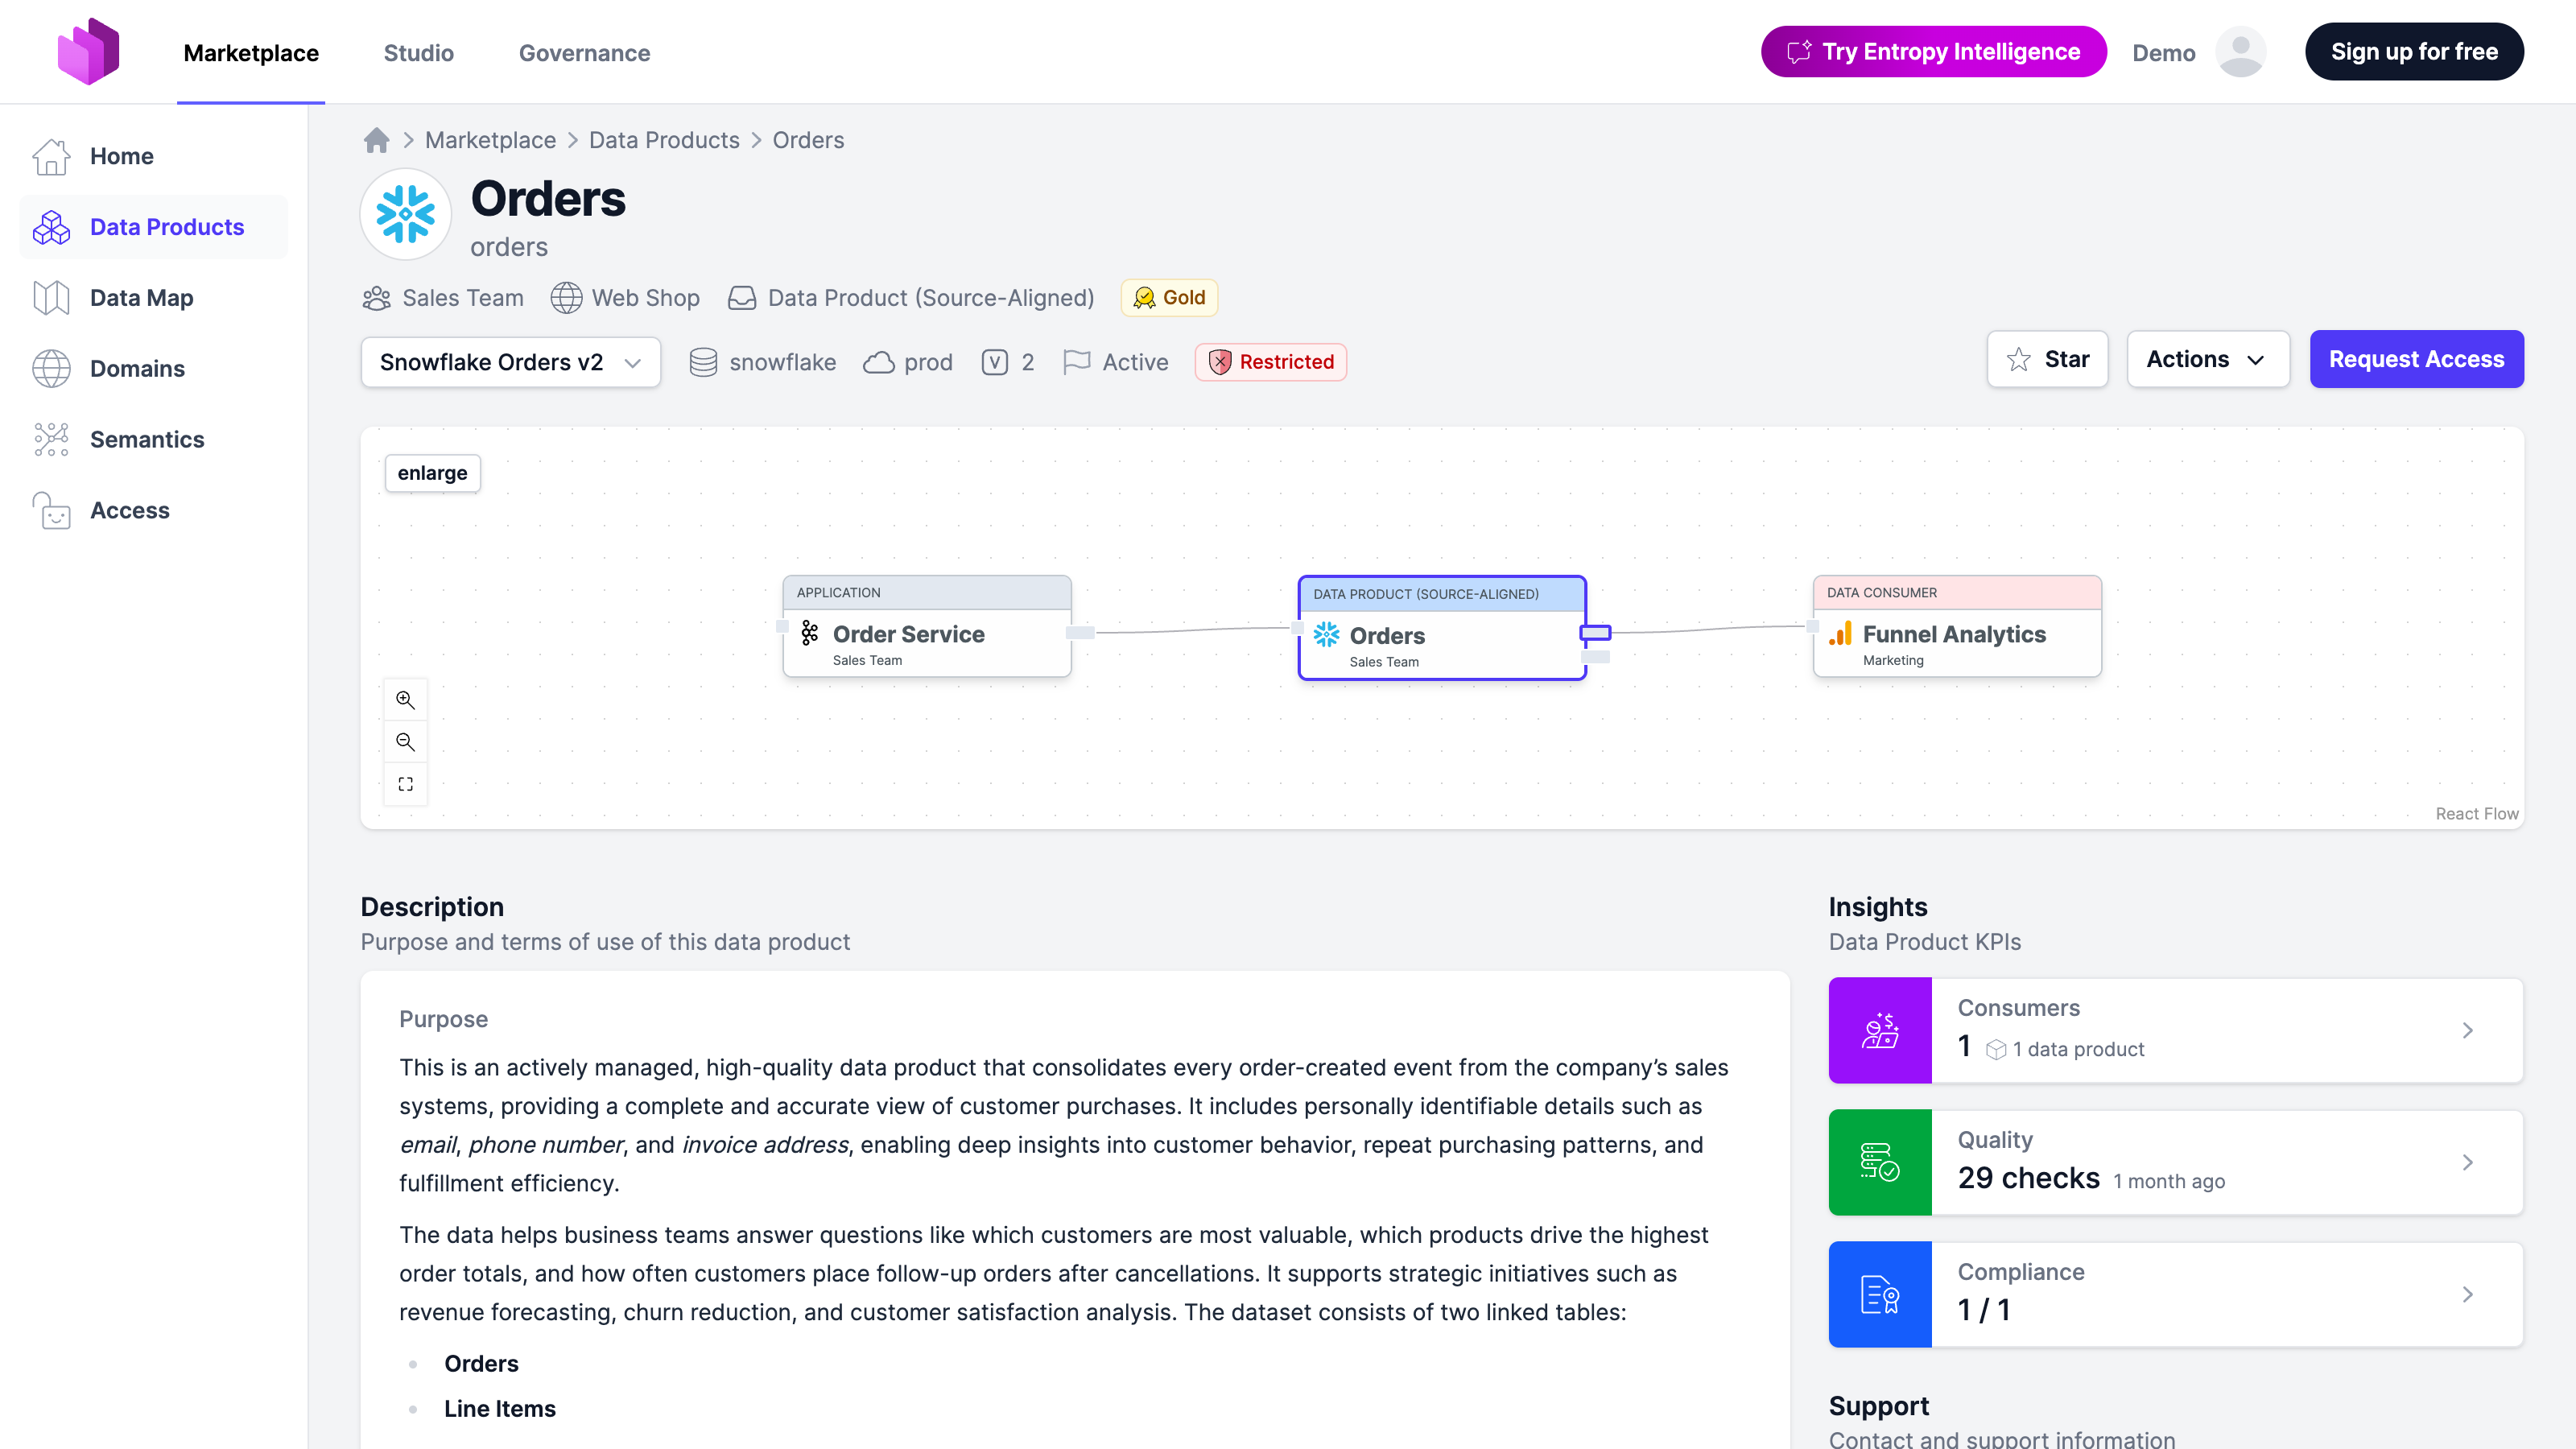Switch to the Studio tab
2576x1449 pixels.
(418, 53)
